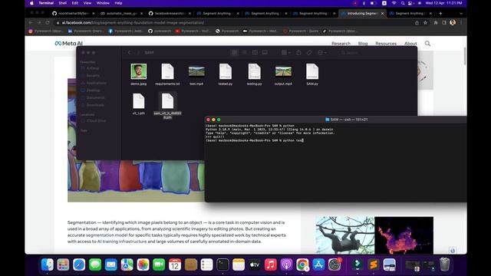Open Launchpad from the Dock
The image size is (491, 276).
coord(63,265)
